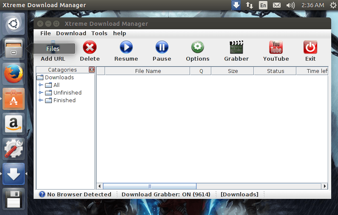Click the floppy disk launcher icon
The height and width of the screenshot is (215, 338).
(14, 199)
